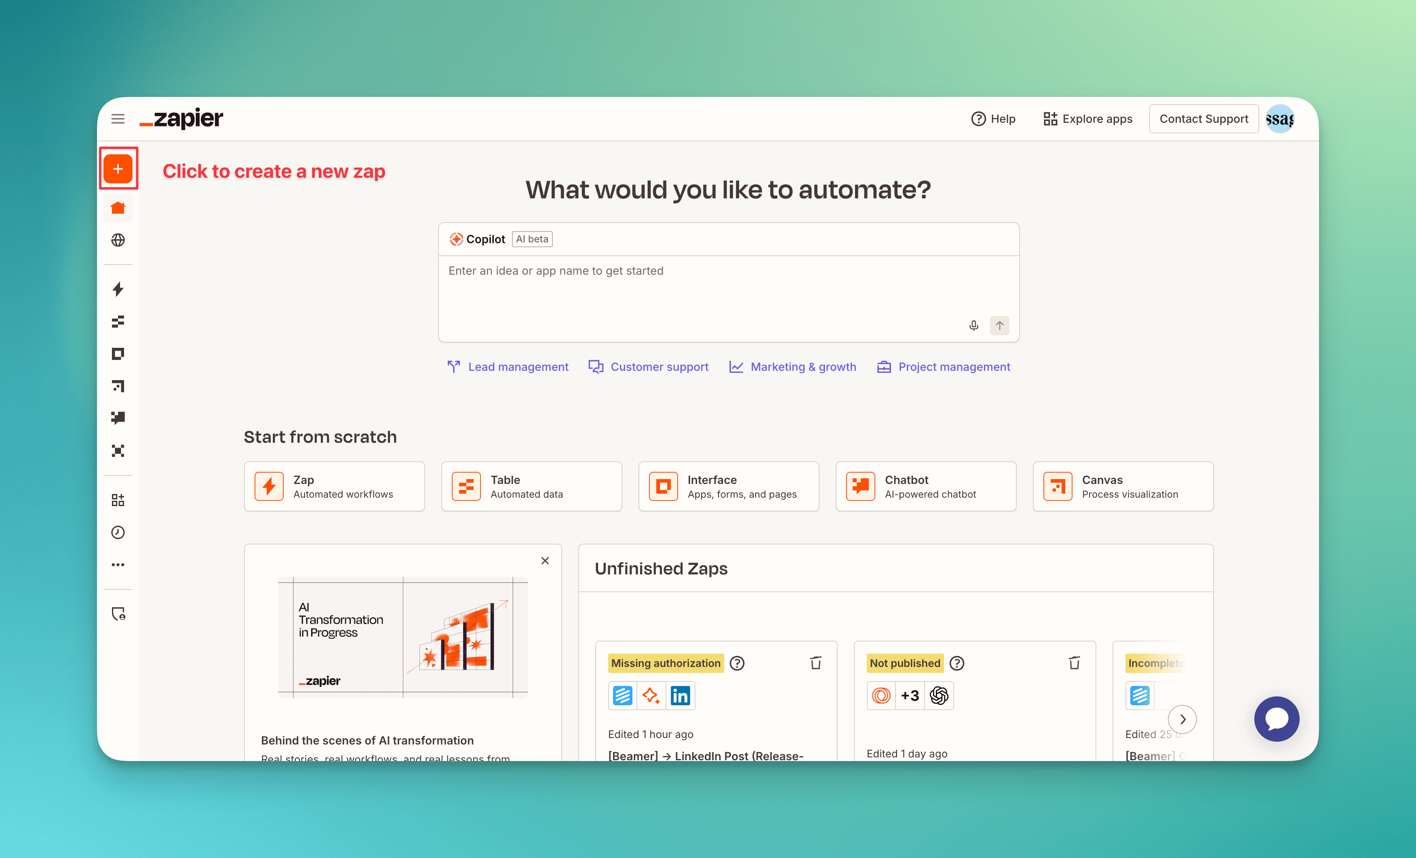Click the help icon next to Not published
The width and height of the screenshot is (1416, 858).
click(957, 663)
